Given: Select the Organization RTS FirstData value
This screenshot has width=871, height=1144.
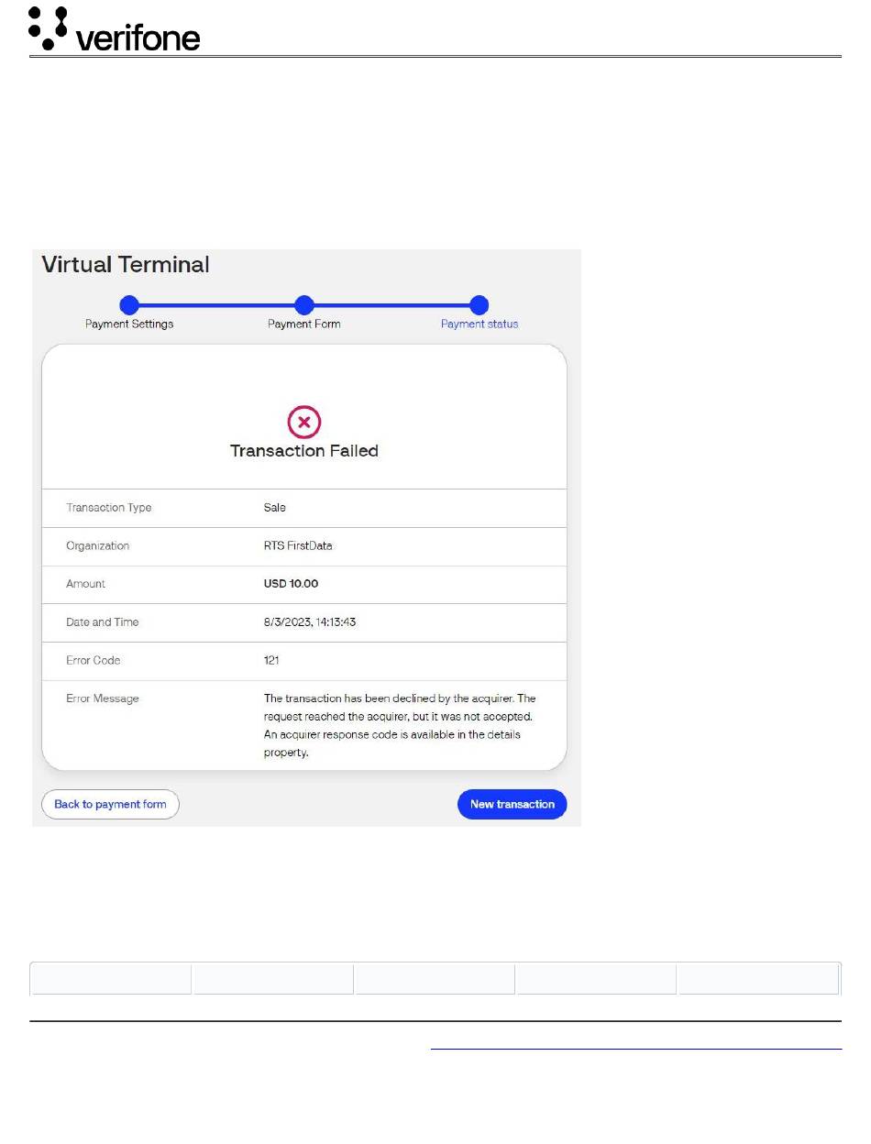Looking at the screenshot, I should [x=298, y=545].
